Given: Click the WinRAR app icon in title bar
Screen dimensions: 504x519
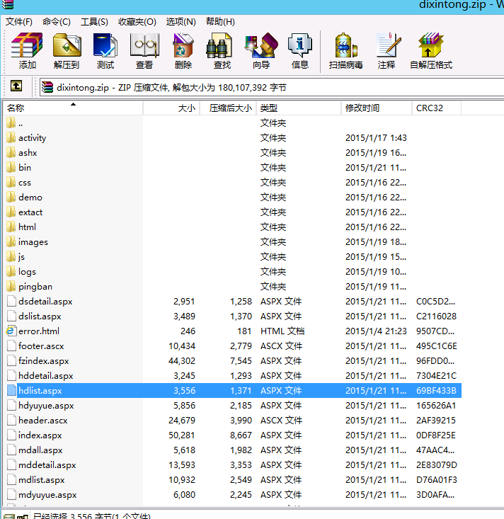Looking at the screenshot, I should pyautogui.click(x=7, y=4).
